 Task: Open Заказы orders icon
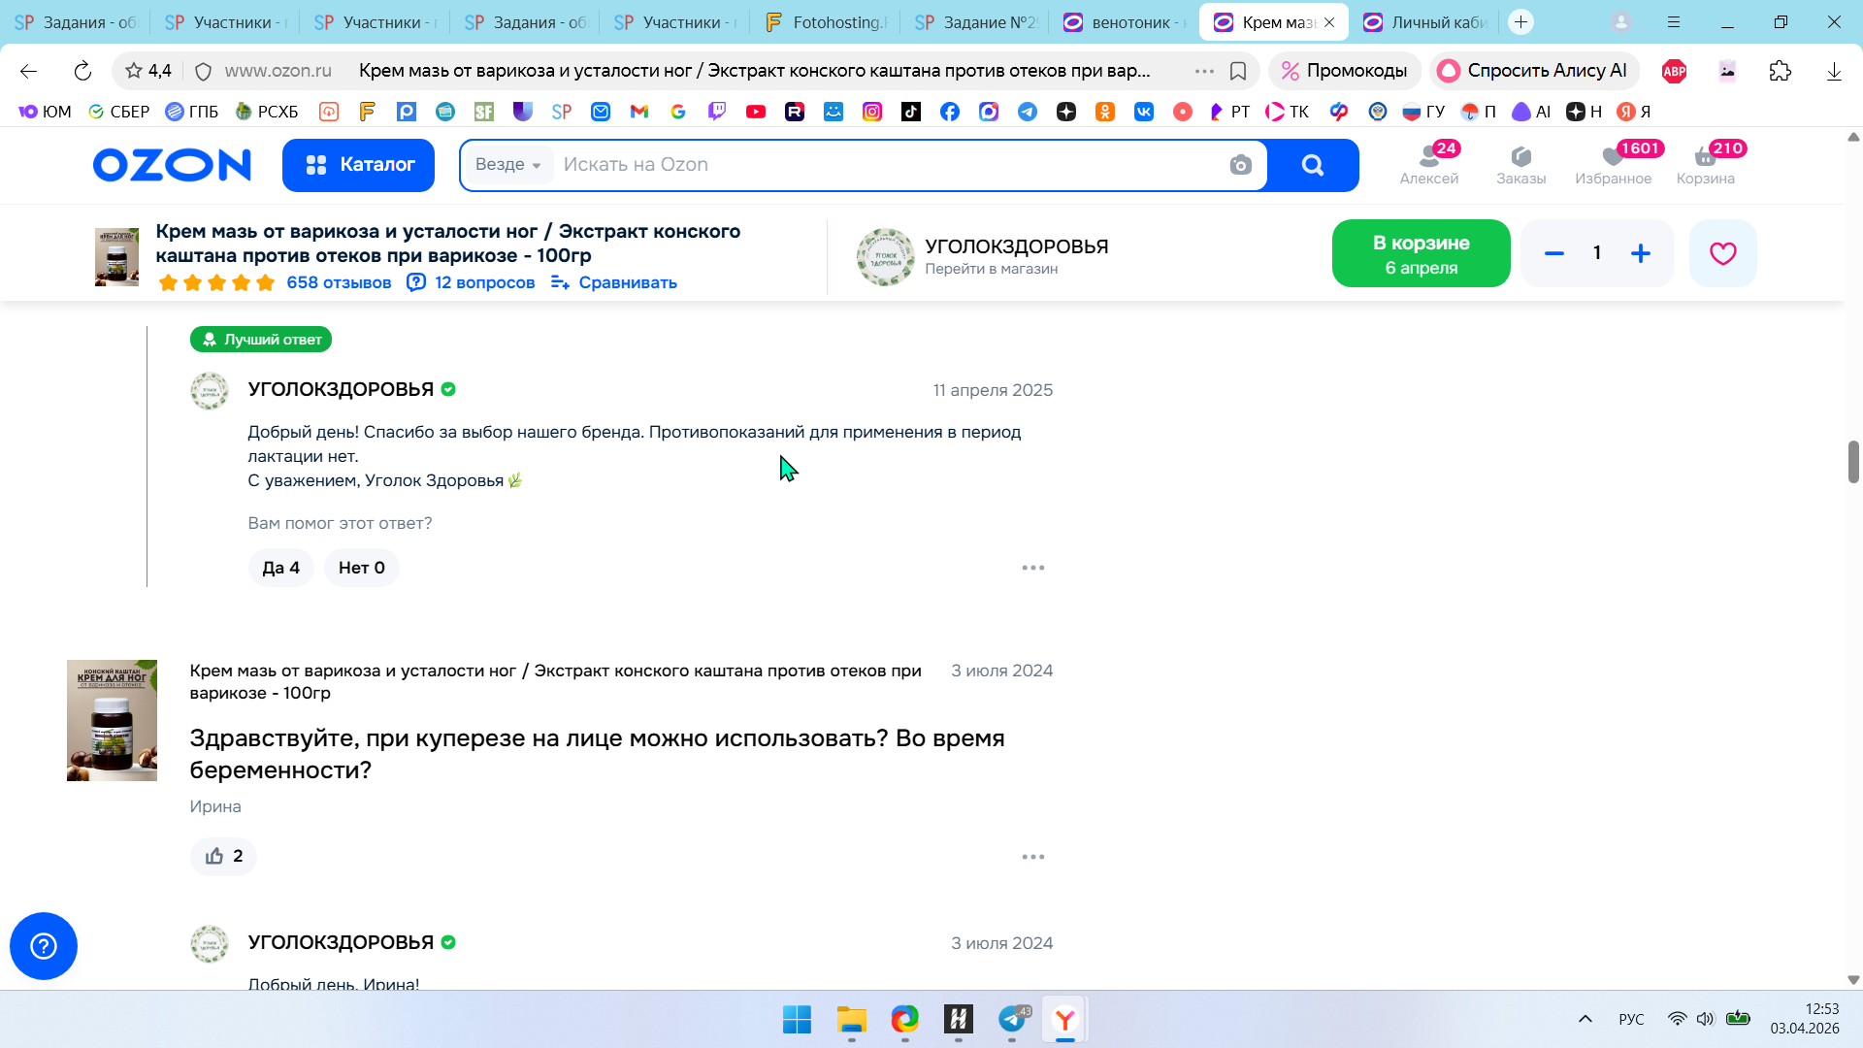tap(1520, 164)
